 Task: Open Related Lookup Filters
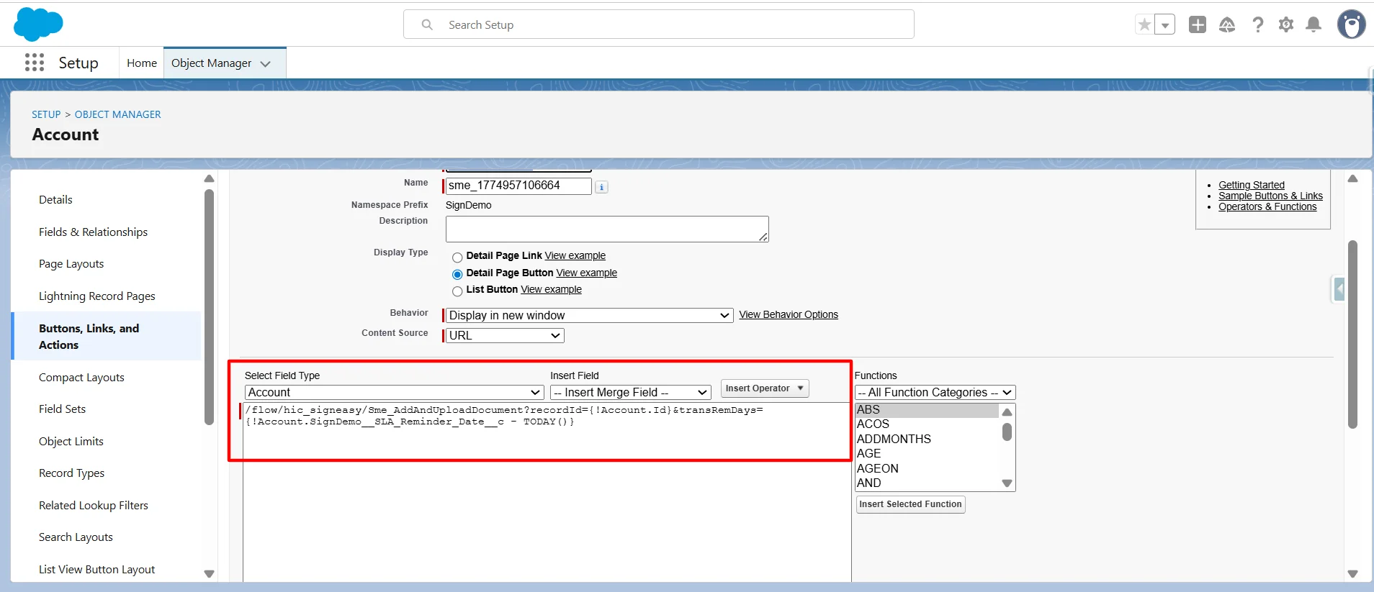click(x=94, y=506)
